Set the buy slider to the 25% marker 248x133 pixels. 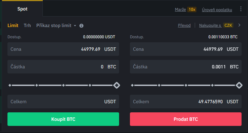click(x=37, y=85)
